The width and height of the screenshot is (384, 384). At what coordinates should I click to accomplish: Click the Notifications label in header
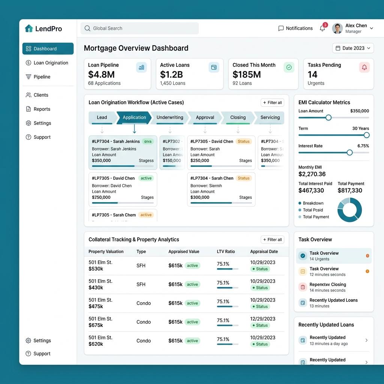[x=299, y=28]
